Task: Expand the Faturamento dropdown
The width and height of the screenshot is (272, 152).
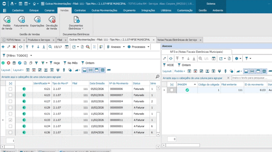Action: (21, 29)
